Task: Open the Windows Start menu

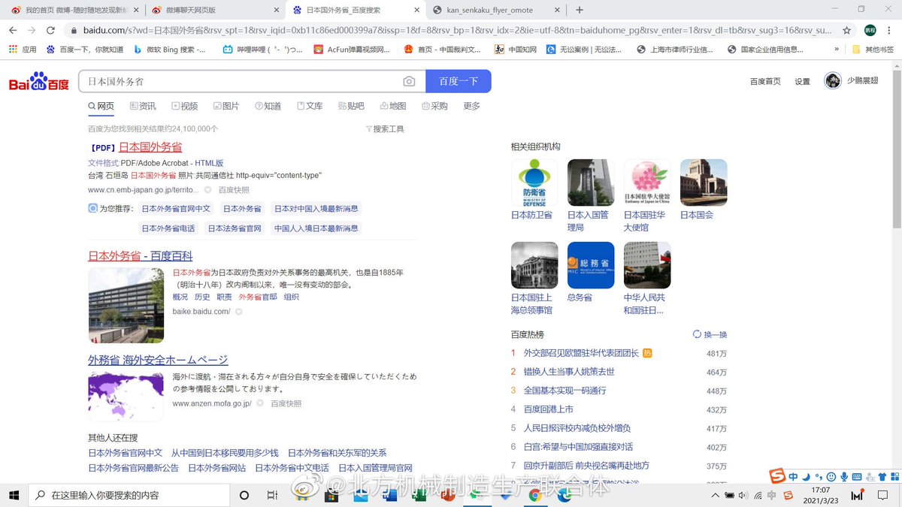Action: coord(14,495)
